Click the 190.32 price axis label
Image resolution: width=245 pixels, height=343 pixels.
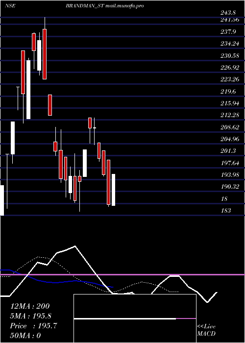pos(230,187)
